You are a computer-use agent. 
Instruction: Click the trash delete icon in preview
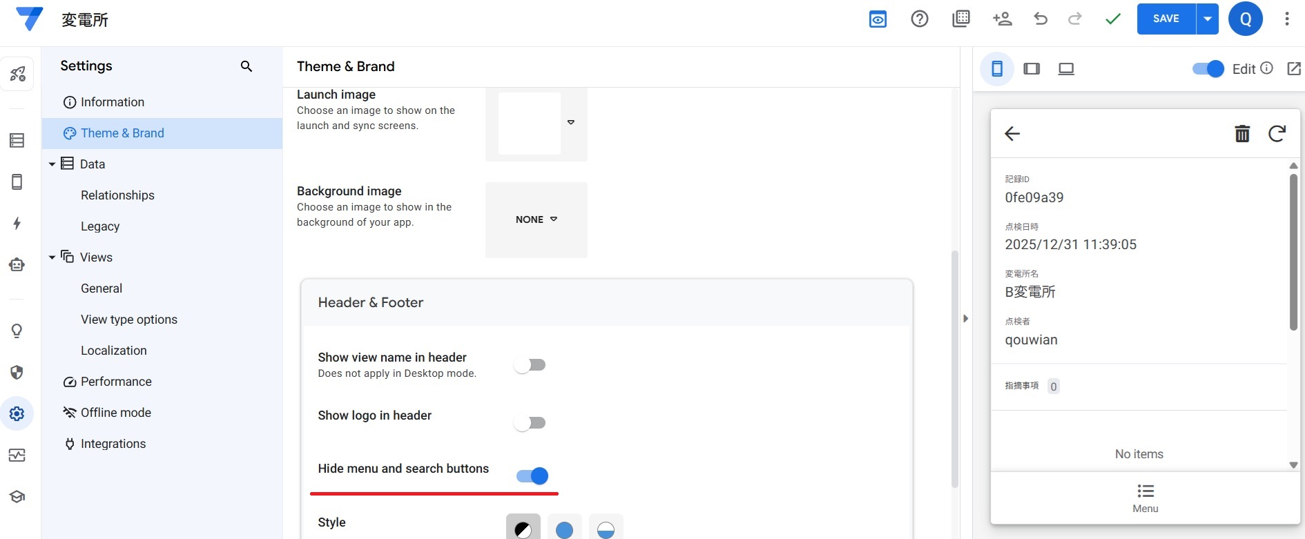tap(1242, 133)
